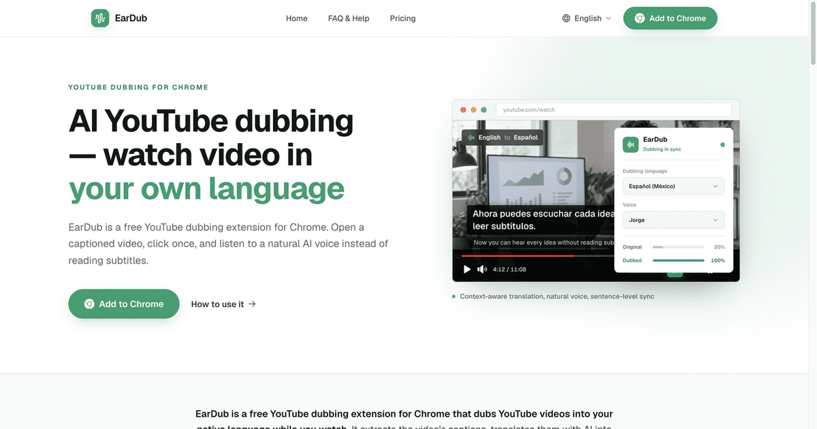Viewport: 817px width, 429px height.
Task: Click the 4:12 / 11:08 time display
Action: tap(509, 270)
